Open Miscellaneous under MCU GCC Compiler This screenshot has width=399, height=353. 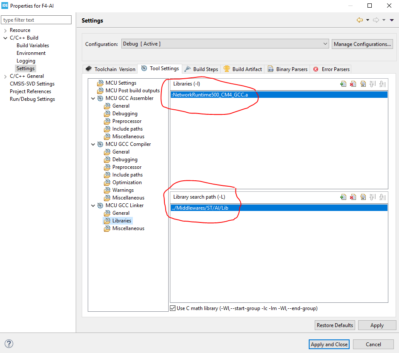pyautogui.click(x=128, y=198)
